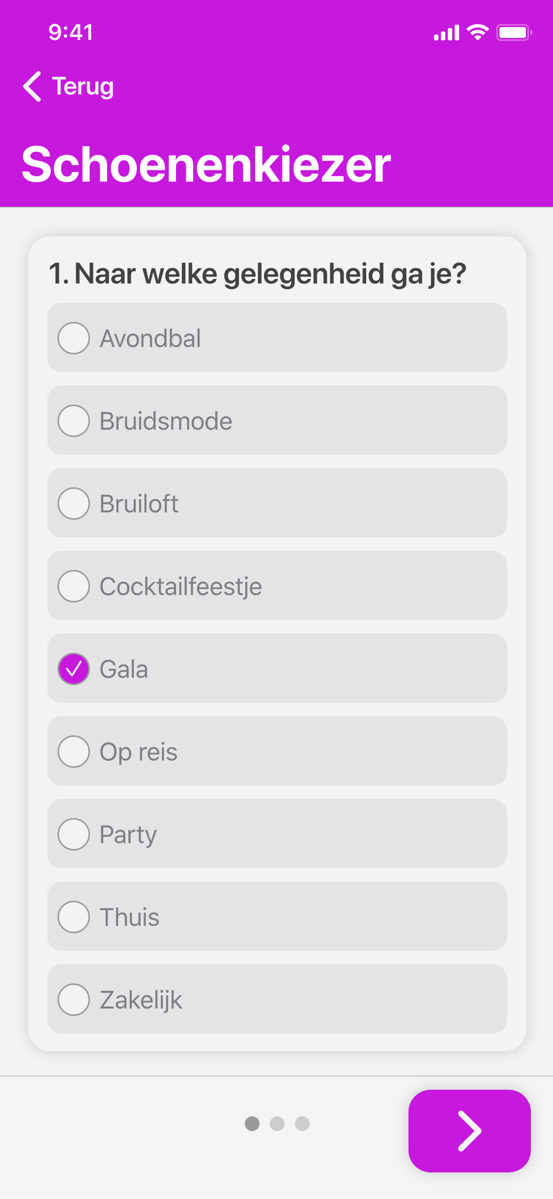The height and width of the screenshot is (1199, 553).
Task: Tap the checked Gala radio button
Action: point(74,669)
